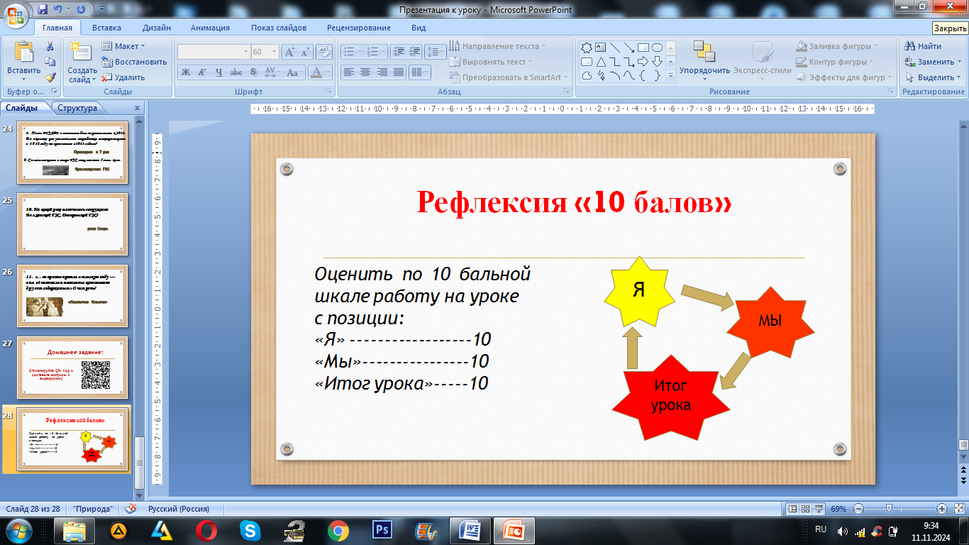The width and height of the screenshot is (969, 545).
Task: Choose the right arrow shape in gallery
Action: pos(643,62)
